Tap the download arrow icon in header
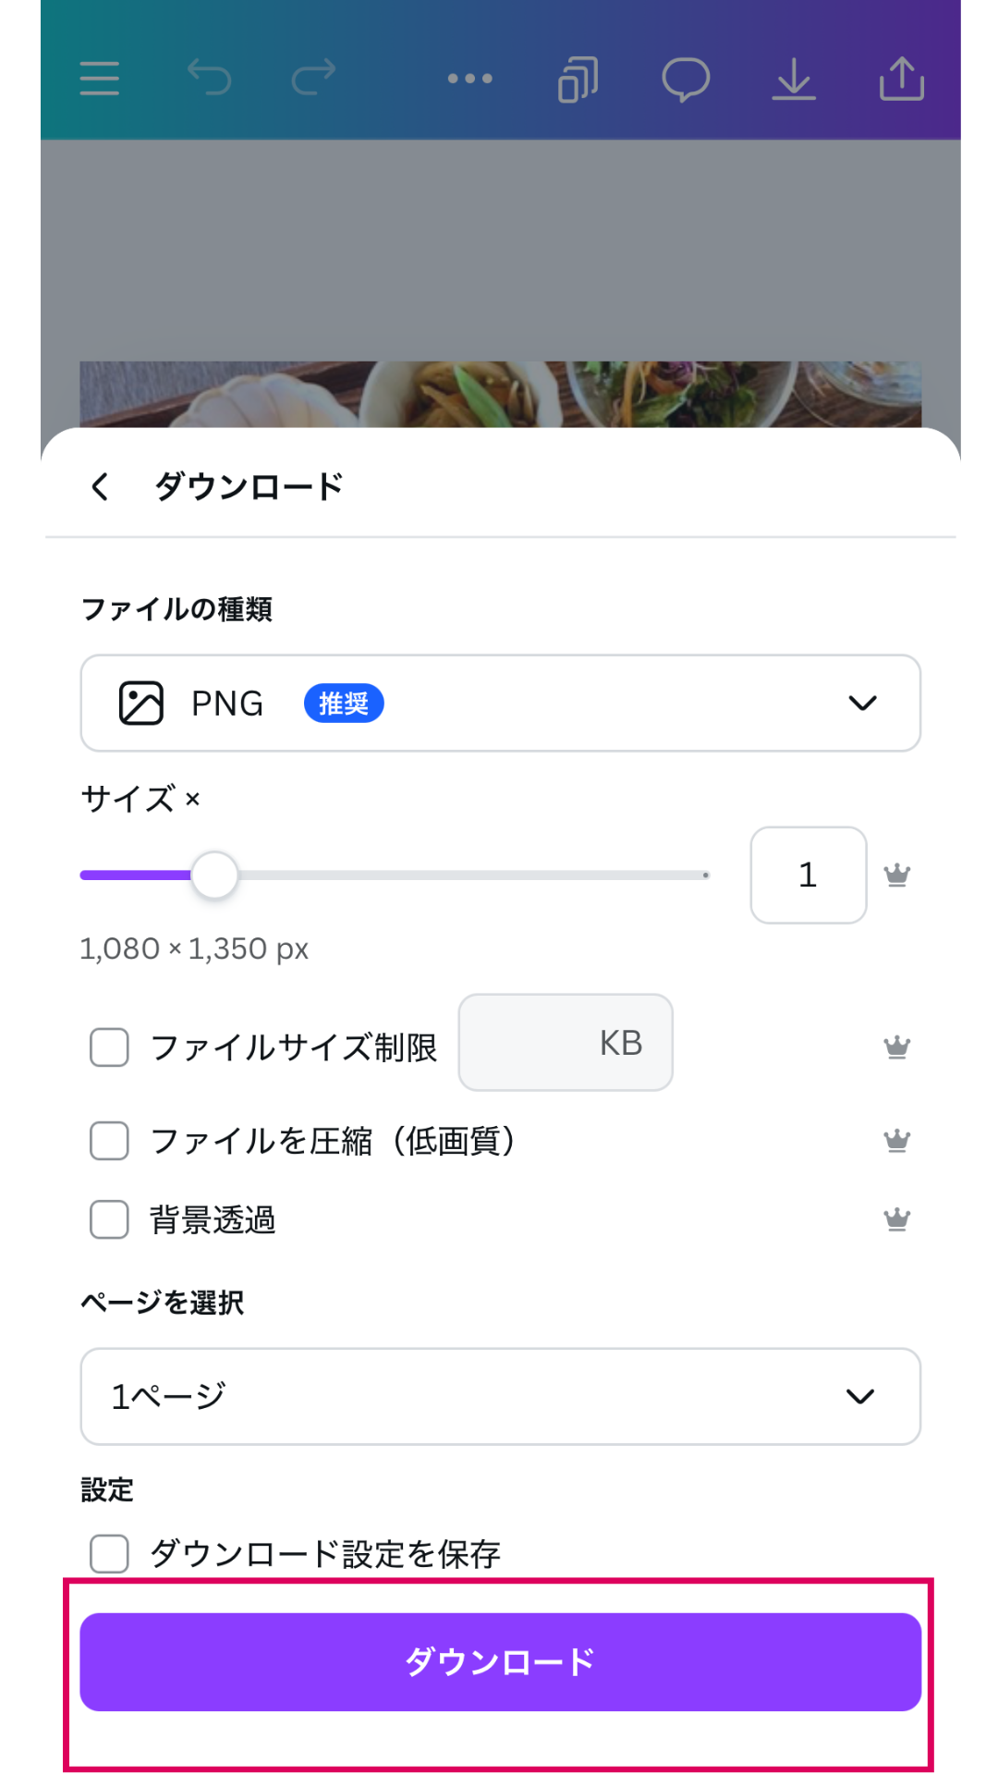998x1775 pixels. coord(794,79)
